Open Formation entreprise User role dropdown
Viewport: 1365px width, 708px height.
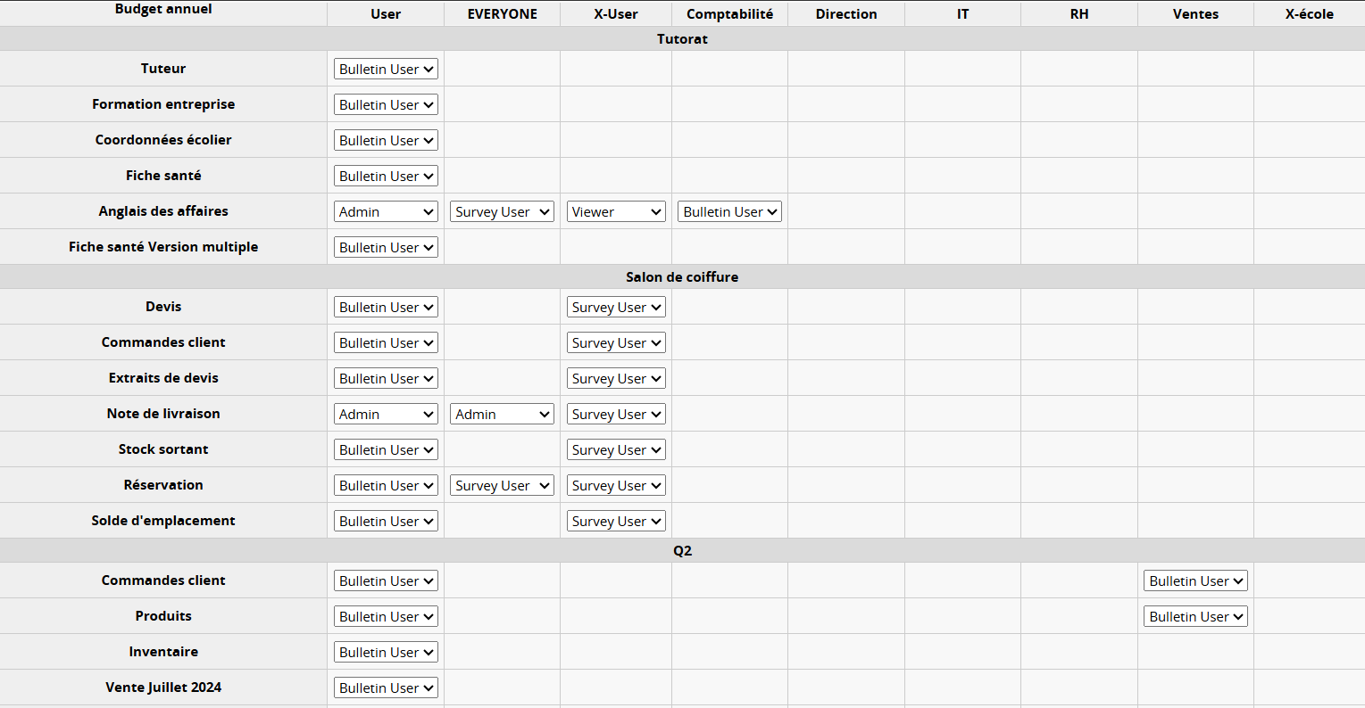click(x=386, y=104)
